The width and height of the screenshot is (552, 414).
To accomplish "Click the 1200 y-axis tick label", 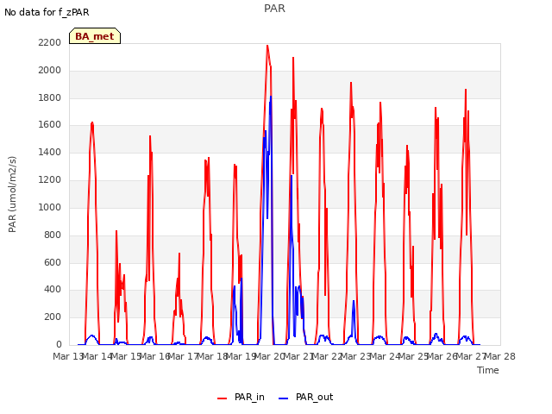I will click(50, 179).
